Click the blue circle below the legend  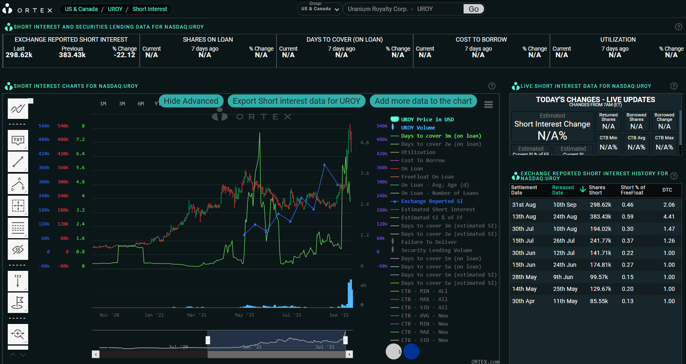(x=411, y=351)
